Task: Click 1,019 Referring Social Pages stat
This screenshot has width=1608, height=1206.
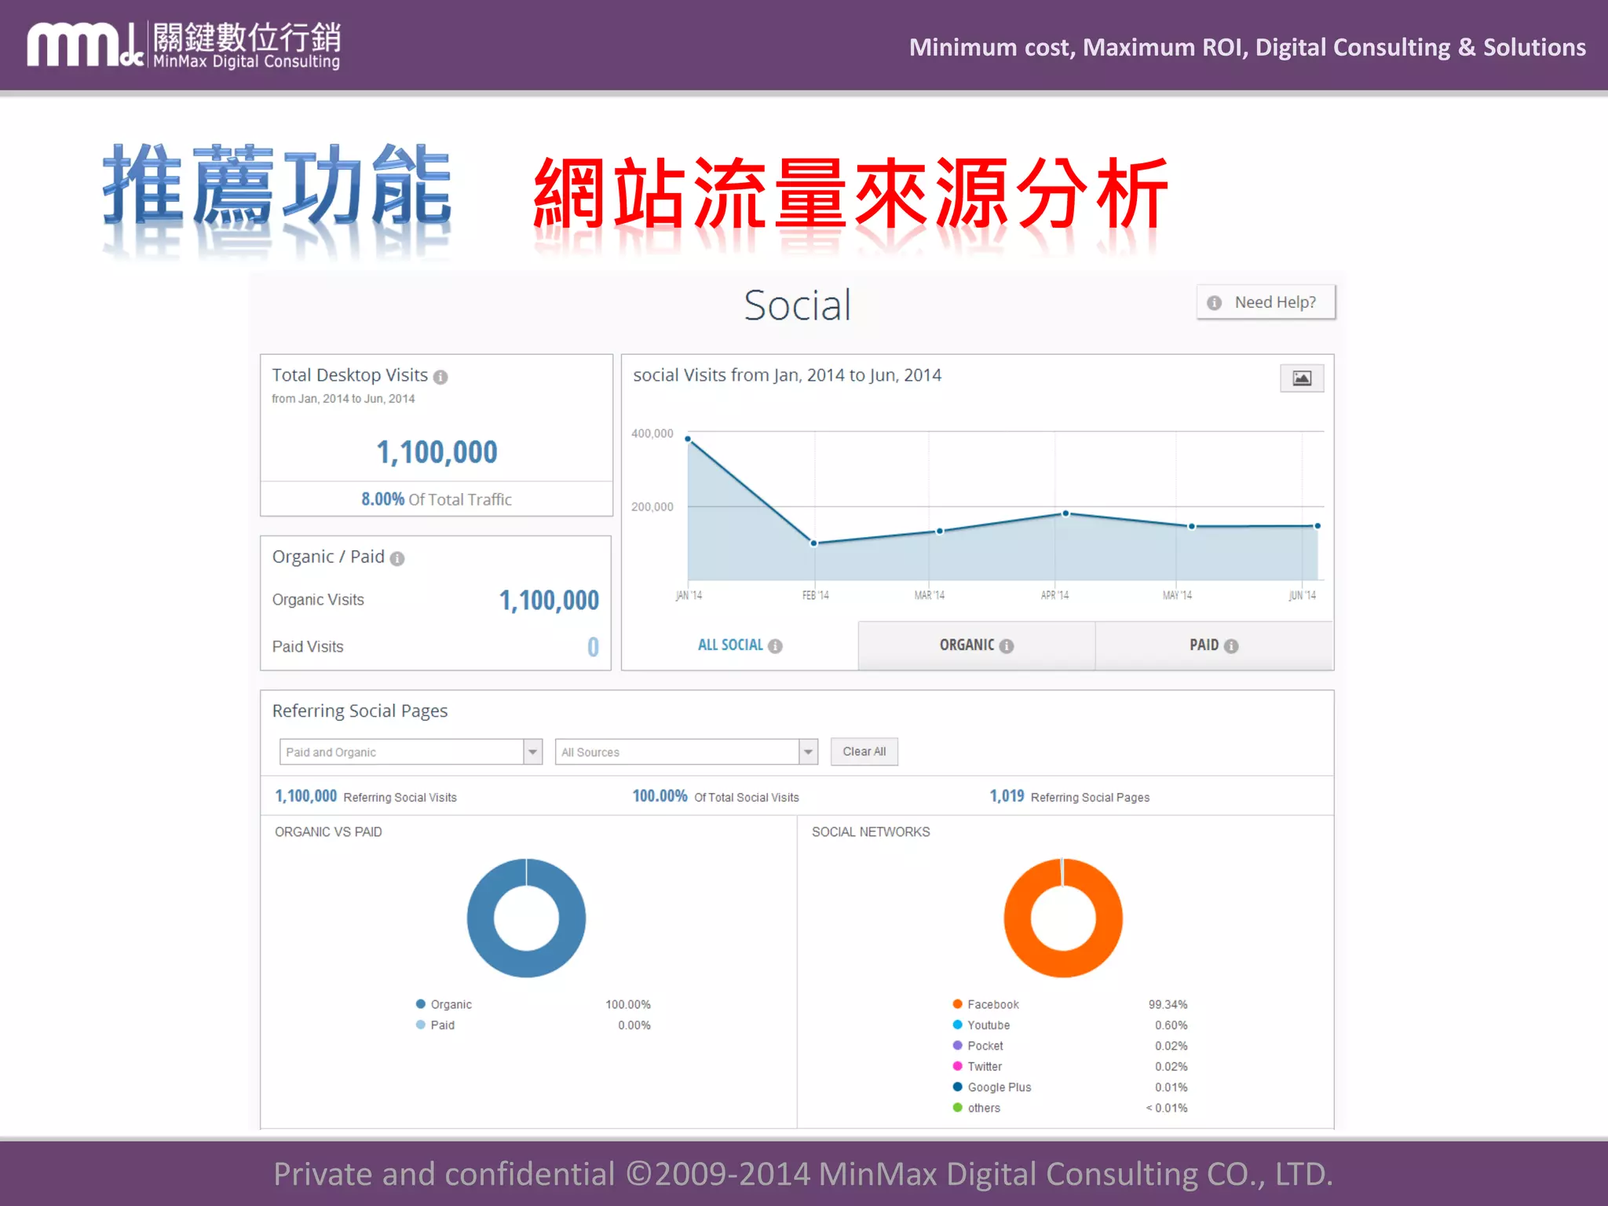Action: (x=1069, y=796)
